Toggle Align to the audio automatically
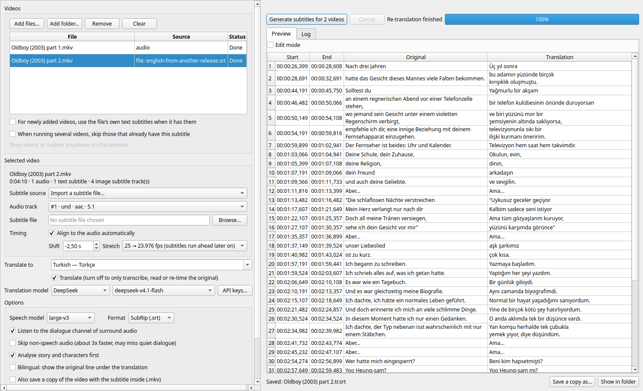 (x=52, y=233)
